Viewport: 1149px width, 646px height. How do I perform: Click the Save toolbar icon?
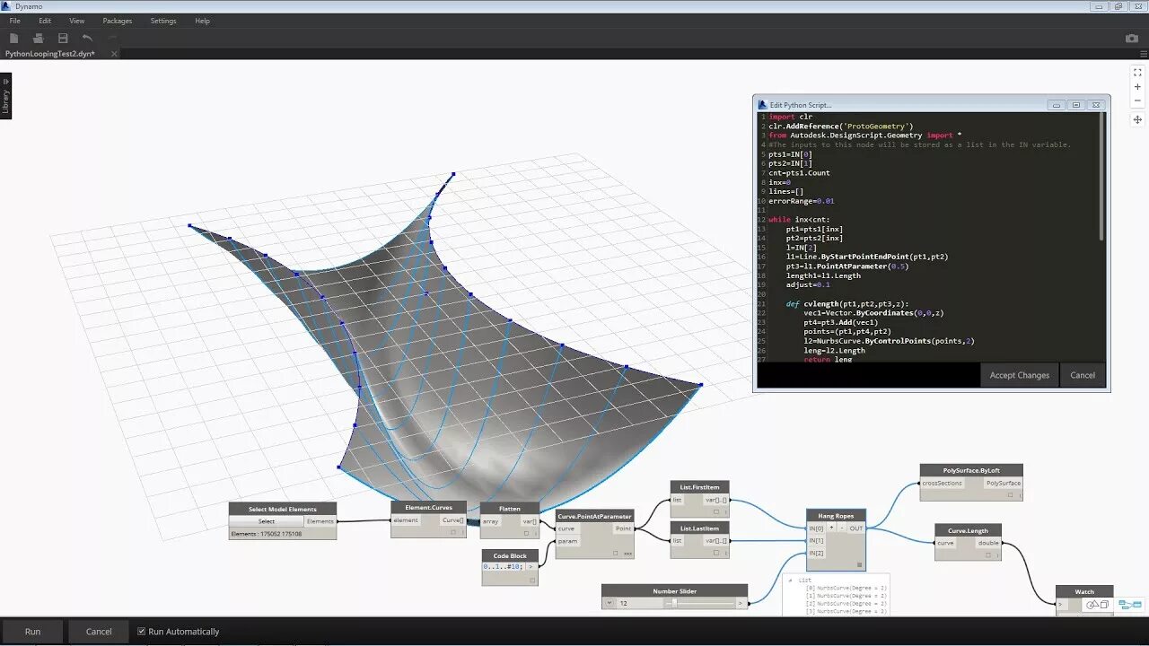click(63, 38)
